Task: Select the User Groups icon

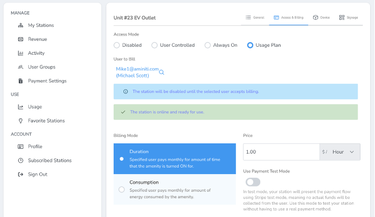Action: coord(21,67)
